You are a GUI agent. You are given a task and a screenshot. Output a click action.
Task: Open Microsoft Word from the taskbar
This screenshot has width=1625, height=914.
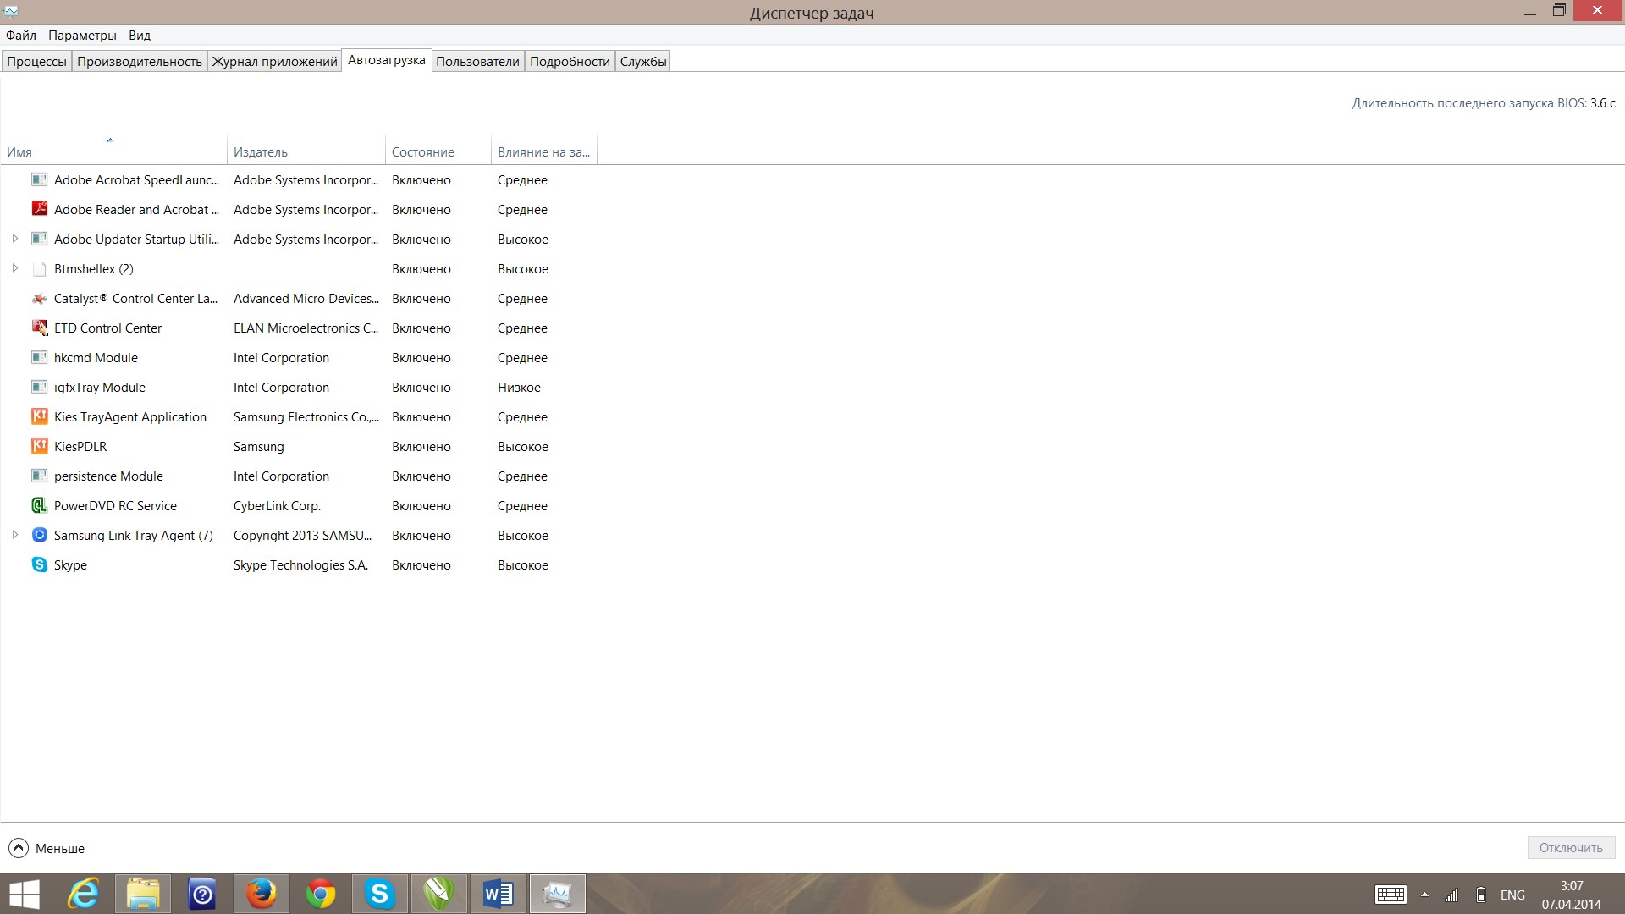pyautogui.click(x=499, y=894)
